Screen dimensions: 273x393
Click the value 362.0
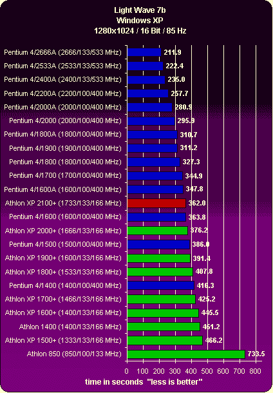click(x=197, y=203)
